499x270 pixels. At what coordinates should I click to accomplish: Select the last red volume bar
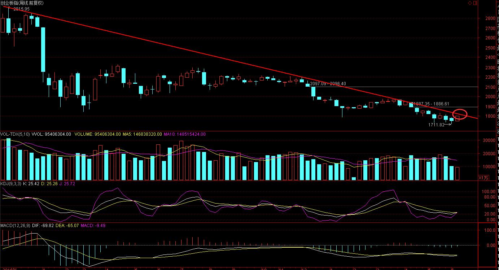pyautogui.click(x=457, y=174)
